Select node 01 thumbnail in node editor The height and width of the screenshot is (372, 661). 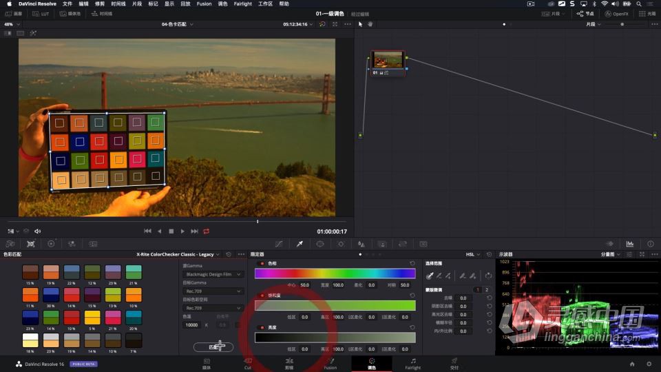click(x=388, y=60)
